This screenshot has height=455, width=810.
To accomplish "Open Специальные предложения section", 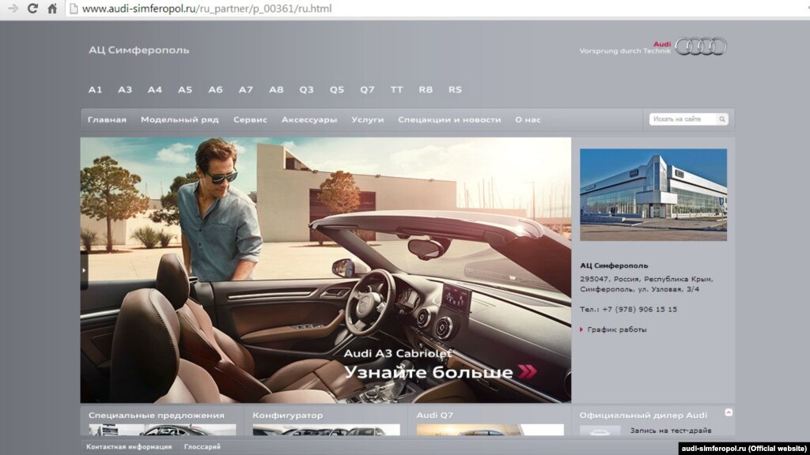I will point(157,416).
